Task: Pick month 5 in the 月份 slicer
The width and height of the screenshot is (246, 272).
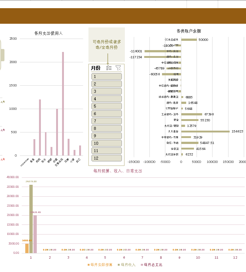Action: (107, 106)
